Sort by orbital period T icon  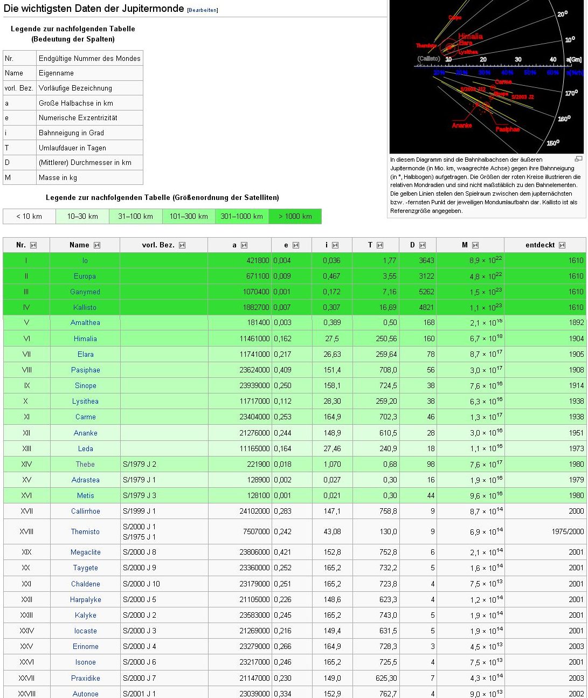point(380,245)
